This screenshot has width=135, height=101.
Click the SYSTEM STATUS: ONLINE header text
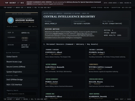pos(100,7)
